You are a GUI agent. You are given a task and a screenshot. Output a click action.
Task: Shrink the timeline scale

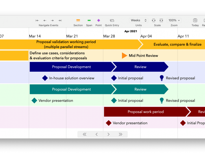(153, 21)
